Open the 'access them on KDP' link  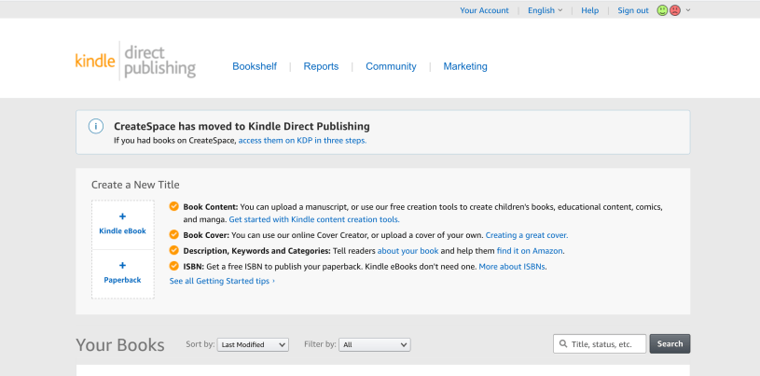coord(302,140)
